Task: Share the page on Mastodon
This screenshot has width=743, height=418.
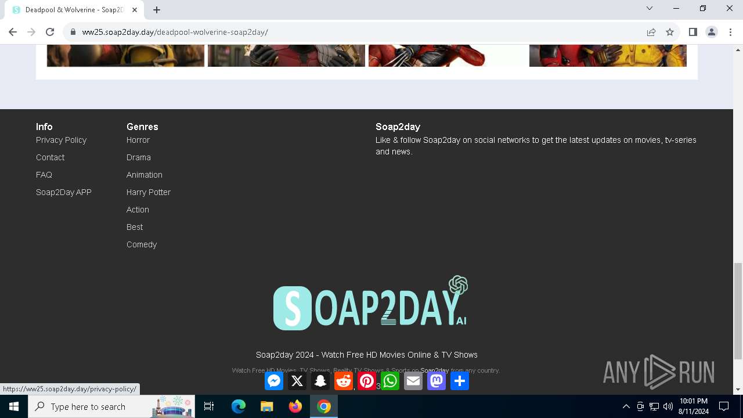Action: (437, 381)
